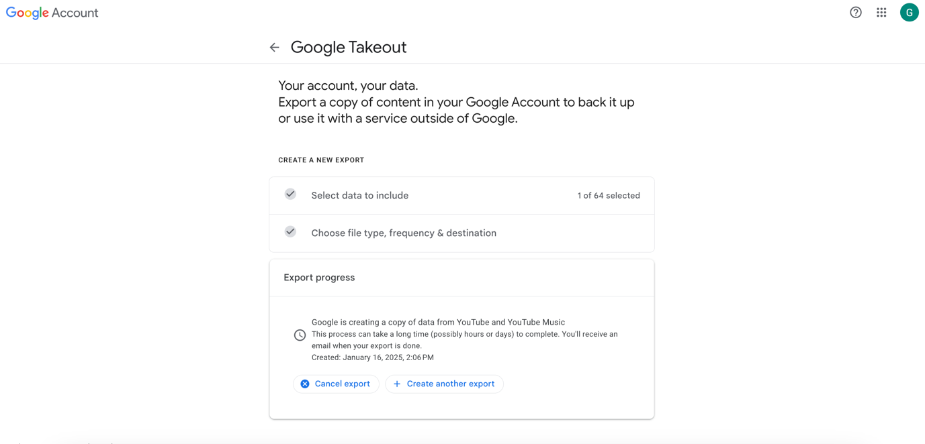The height and width of the screenshot is (444, 925).
Task: Expand Choose file type, frequency & destination
Action: (404, 233)
